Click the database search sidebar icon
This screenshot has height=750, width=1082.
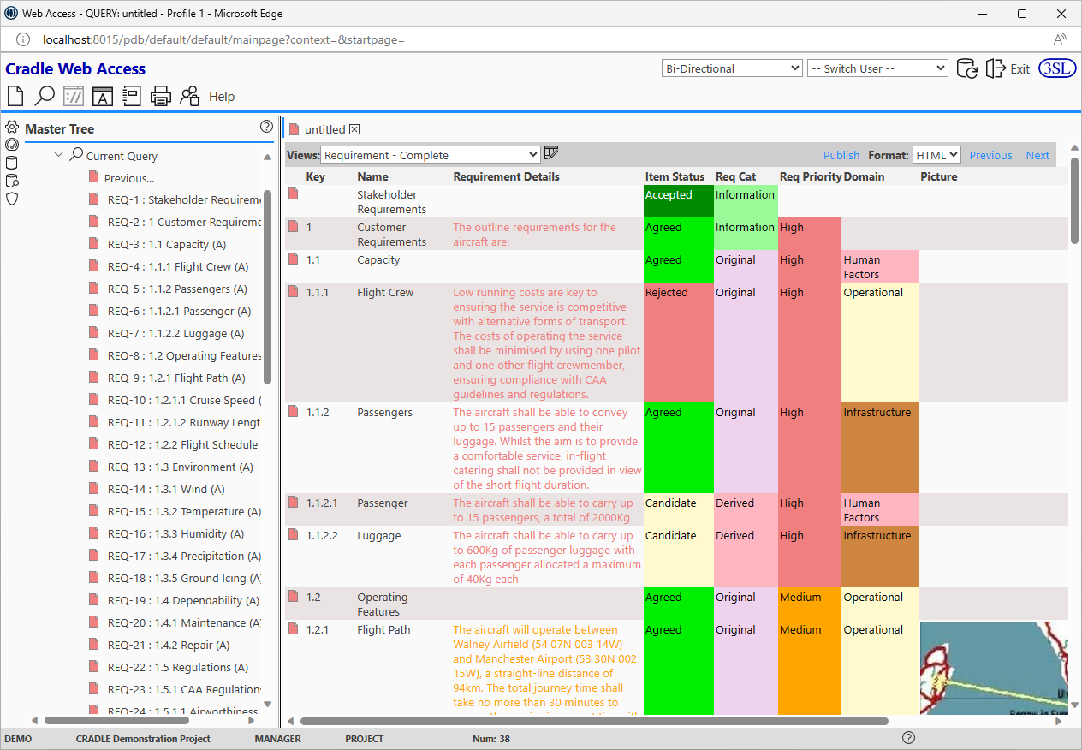pos(12,181)
